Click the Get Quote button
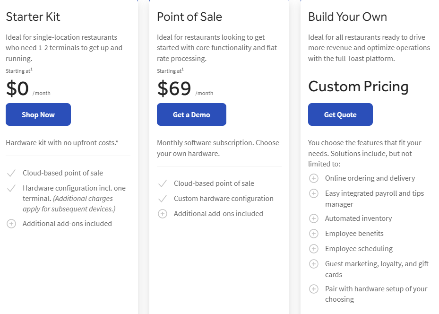 (x=340, y=114)
